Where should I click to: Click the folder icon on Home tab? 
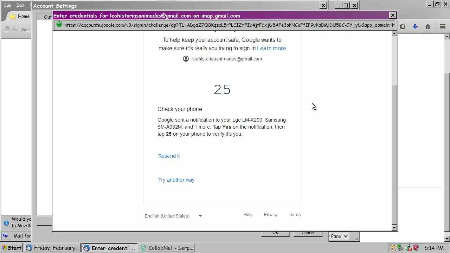pos(13,17)
